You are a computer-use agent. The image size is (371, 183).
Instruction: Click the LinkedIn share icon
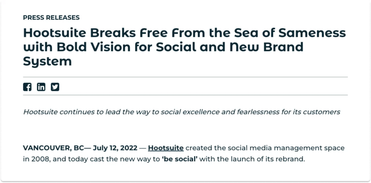[x=41, y=87]
